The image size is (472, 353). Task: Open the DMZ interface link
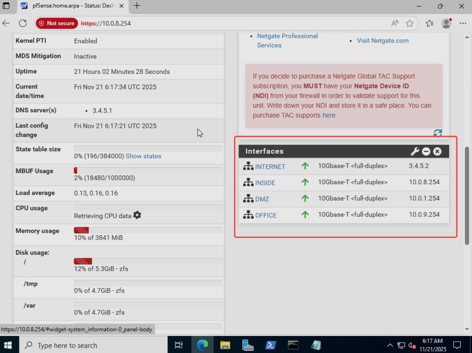[x=262, y=199]
